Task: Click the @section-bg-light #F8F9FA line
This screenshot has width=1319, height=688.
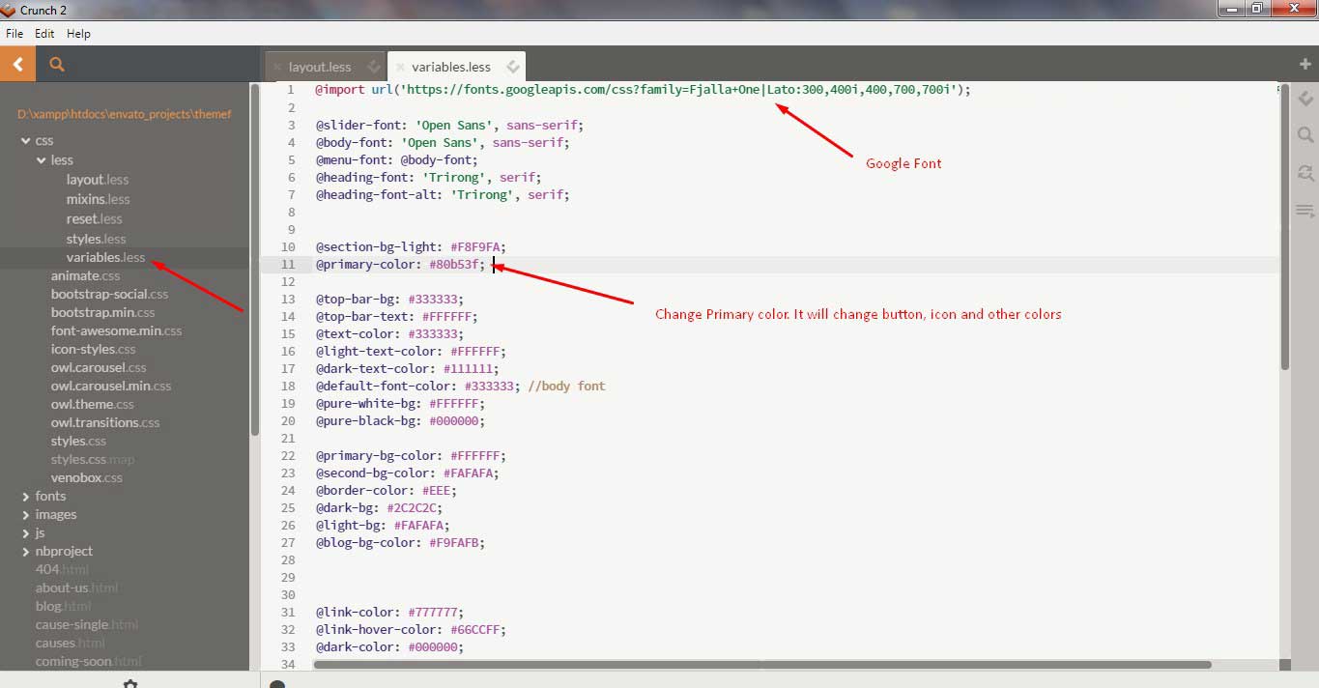Action: click(410, 247)
